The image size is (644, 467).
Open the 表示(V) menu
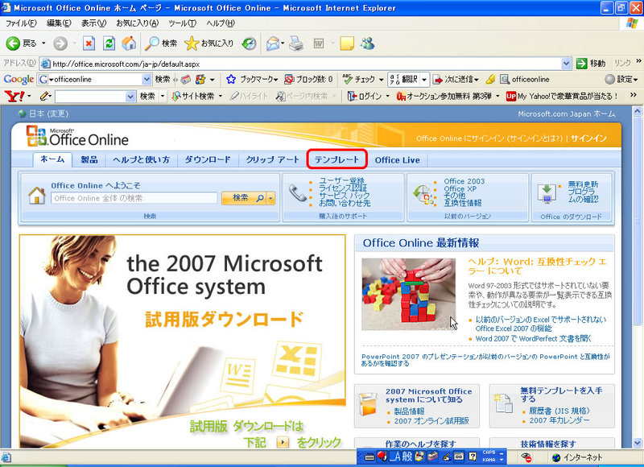[93, 23]
